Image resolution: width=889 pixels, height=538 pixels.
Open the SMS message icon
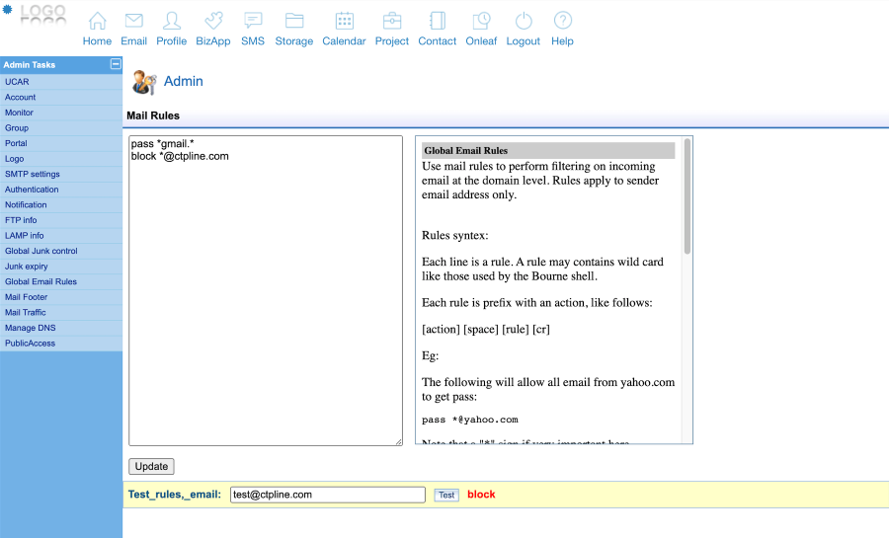253,21
